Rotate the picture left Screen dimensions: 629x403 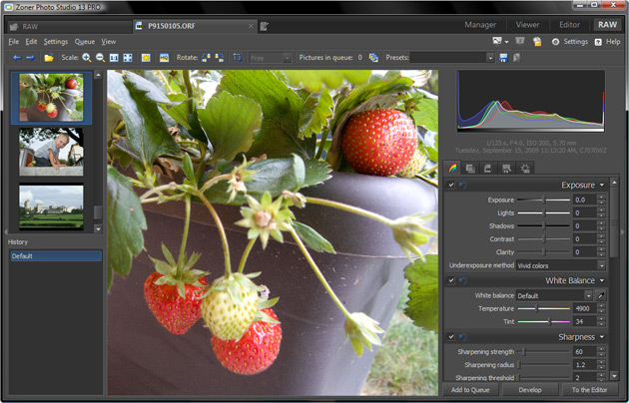click(x=207, y=58)
